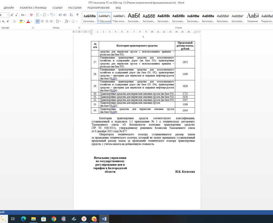Clear all formatting with eraser icon
The height and width of the screenshot is (223, 273).
[x=31, y=15]
